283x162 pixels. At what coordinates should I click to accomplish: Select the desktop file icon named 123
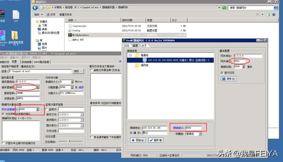(16, 16)
